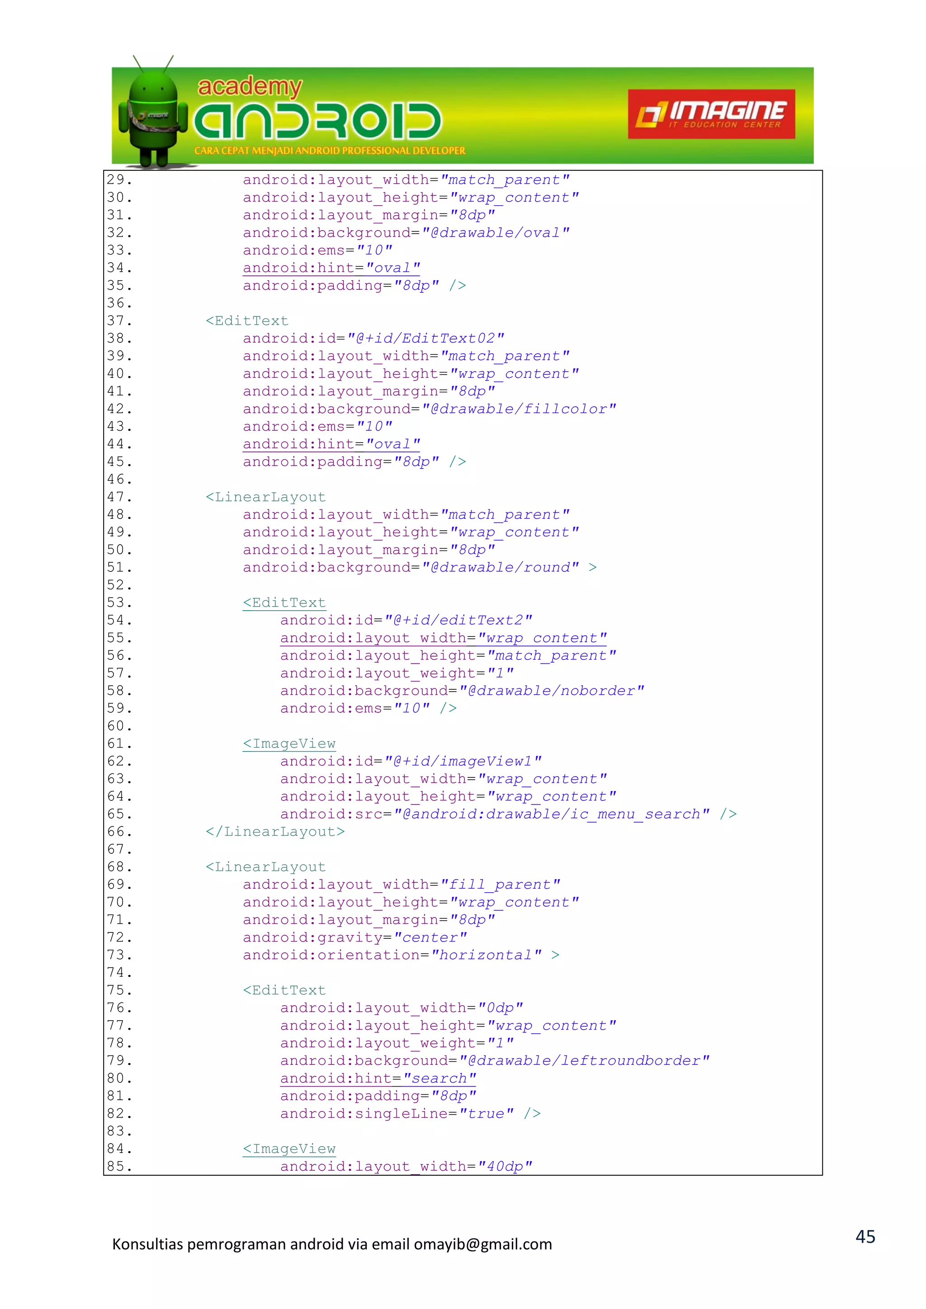
Task: Click android:background="@drawable/noborder" line
Action: (462, 691)
